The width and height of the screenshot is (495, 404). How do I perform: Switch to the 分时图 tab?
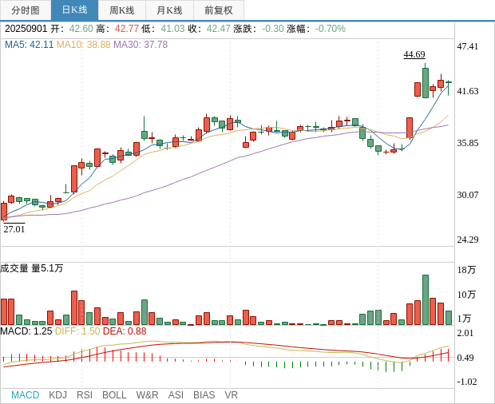[x=26, y=10]
